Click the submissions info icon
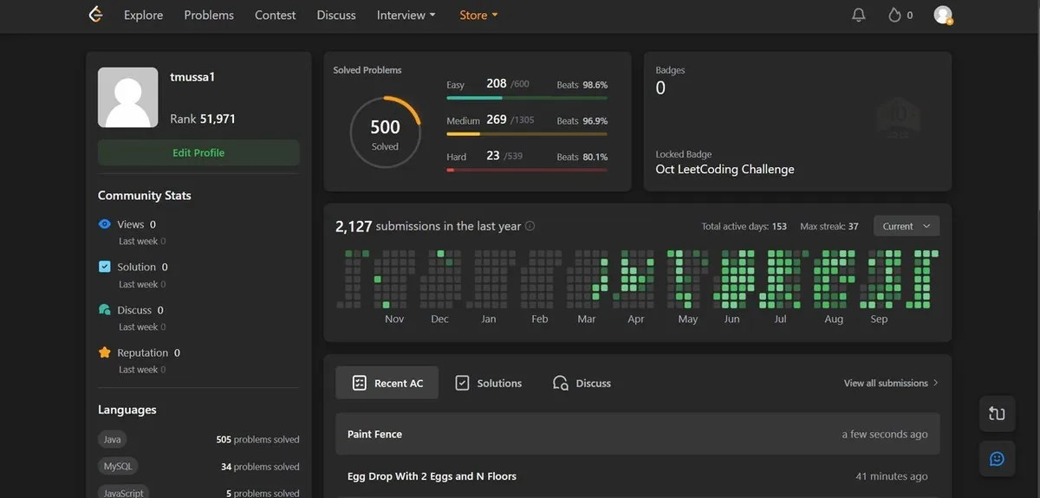Screen dimensions: 1040x498 click(x=530, y=226)
